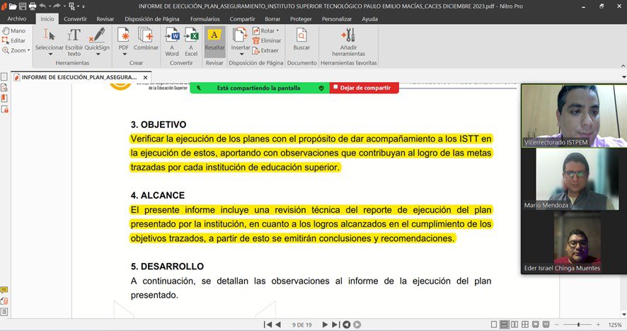Open the attachments paperclip panel
Screen dimensions: 627x331
[x=4, y=301]
